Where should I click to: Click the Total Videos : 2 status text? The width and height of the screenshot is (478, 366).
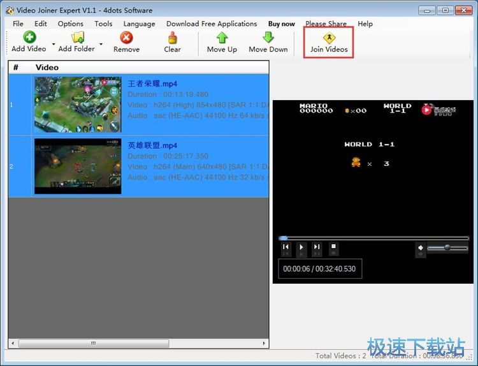(x=340, y=356)
